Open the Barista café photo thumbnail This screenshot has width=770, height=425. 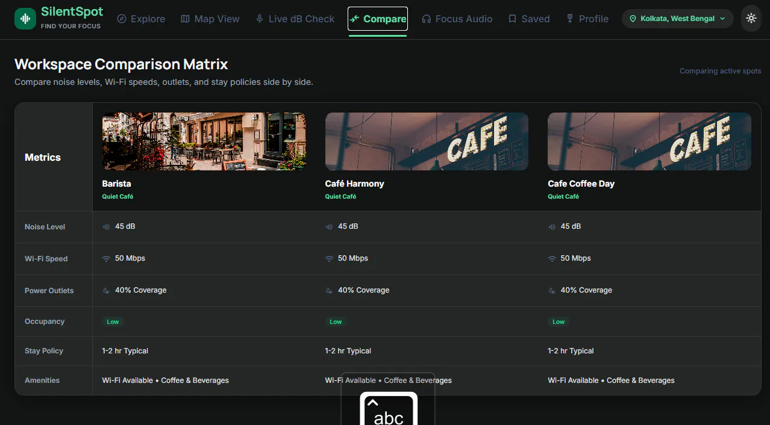[204, 141]
